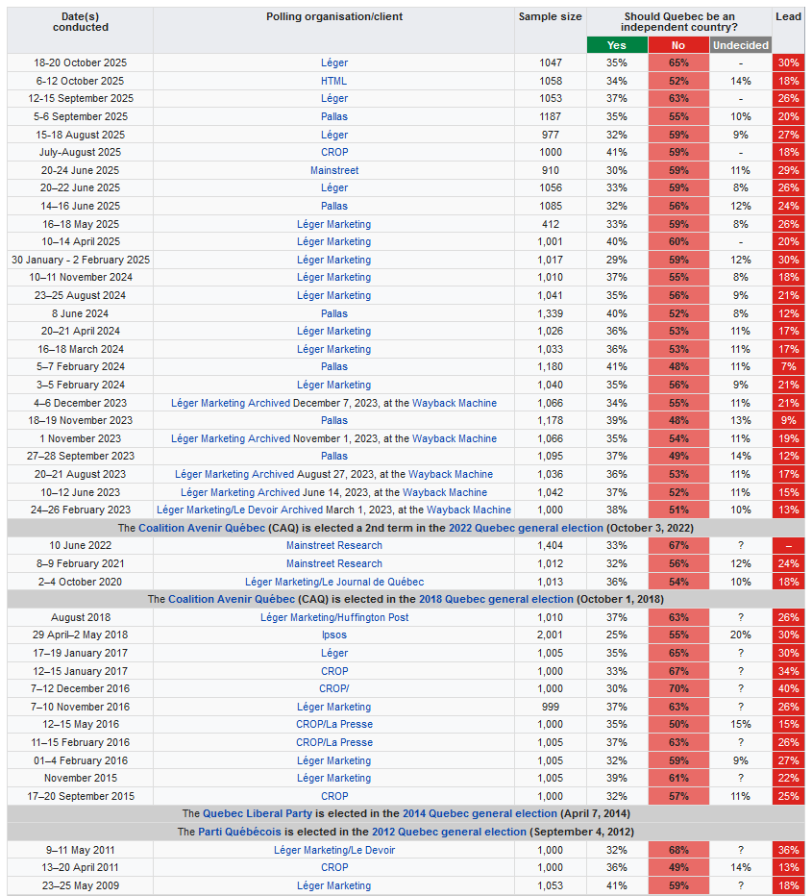Open 2018 Quebec general election link

(x=496, y=599)
